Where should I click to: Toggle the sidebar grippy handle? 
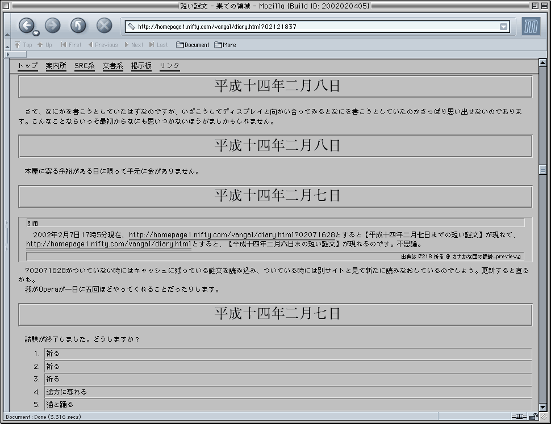point(7,236)
